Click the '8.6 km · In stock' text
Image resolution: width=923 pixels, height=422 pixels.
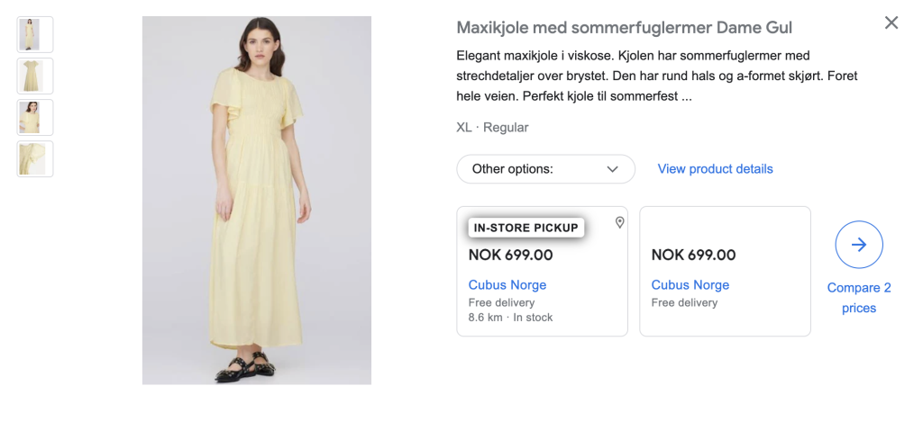pyautogui.click(x=511, y=318)
